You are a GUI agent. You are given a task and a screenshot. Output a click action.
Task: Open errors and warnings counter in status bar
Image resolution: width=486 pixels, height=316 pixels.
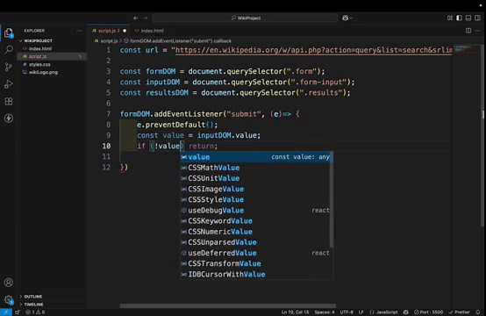coord(35,312)
